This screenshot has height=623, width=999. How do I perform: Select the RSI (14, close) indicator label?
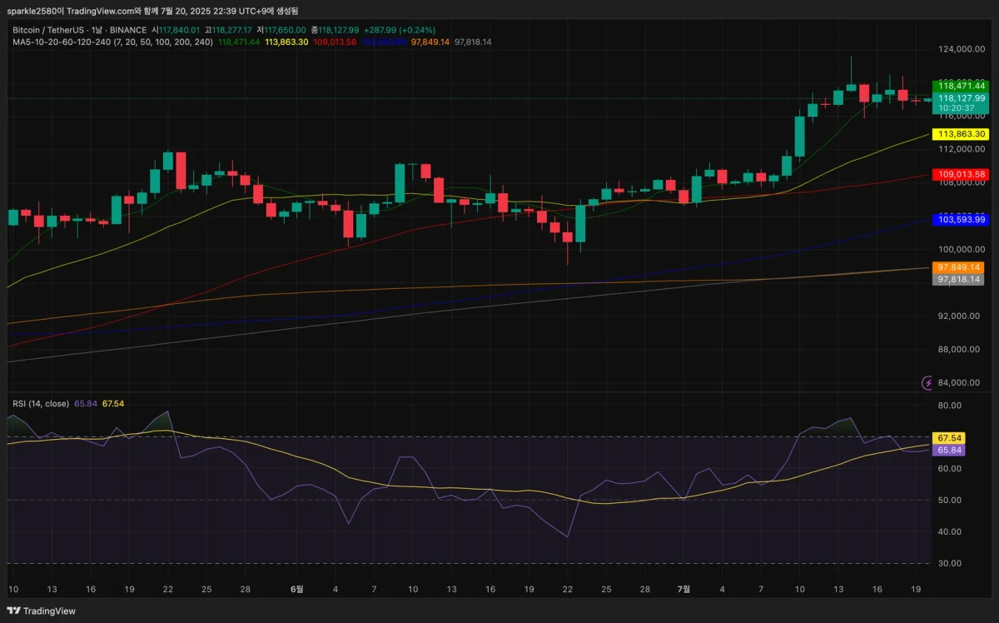click(x=41, y=404)
